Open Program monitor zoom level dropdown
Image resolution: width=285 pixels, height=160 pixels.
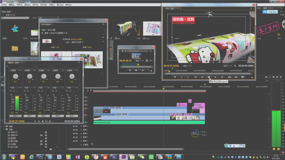click(x=187, y=66)
